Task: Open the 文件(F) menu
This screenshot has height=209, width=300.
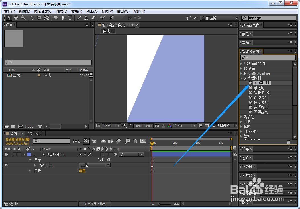Action: 10,11
